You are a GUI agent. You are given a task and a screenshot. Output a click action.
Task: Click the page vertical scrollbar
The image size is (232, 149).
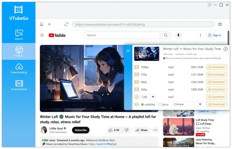[228, 37]
